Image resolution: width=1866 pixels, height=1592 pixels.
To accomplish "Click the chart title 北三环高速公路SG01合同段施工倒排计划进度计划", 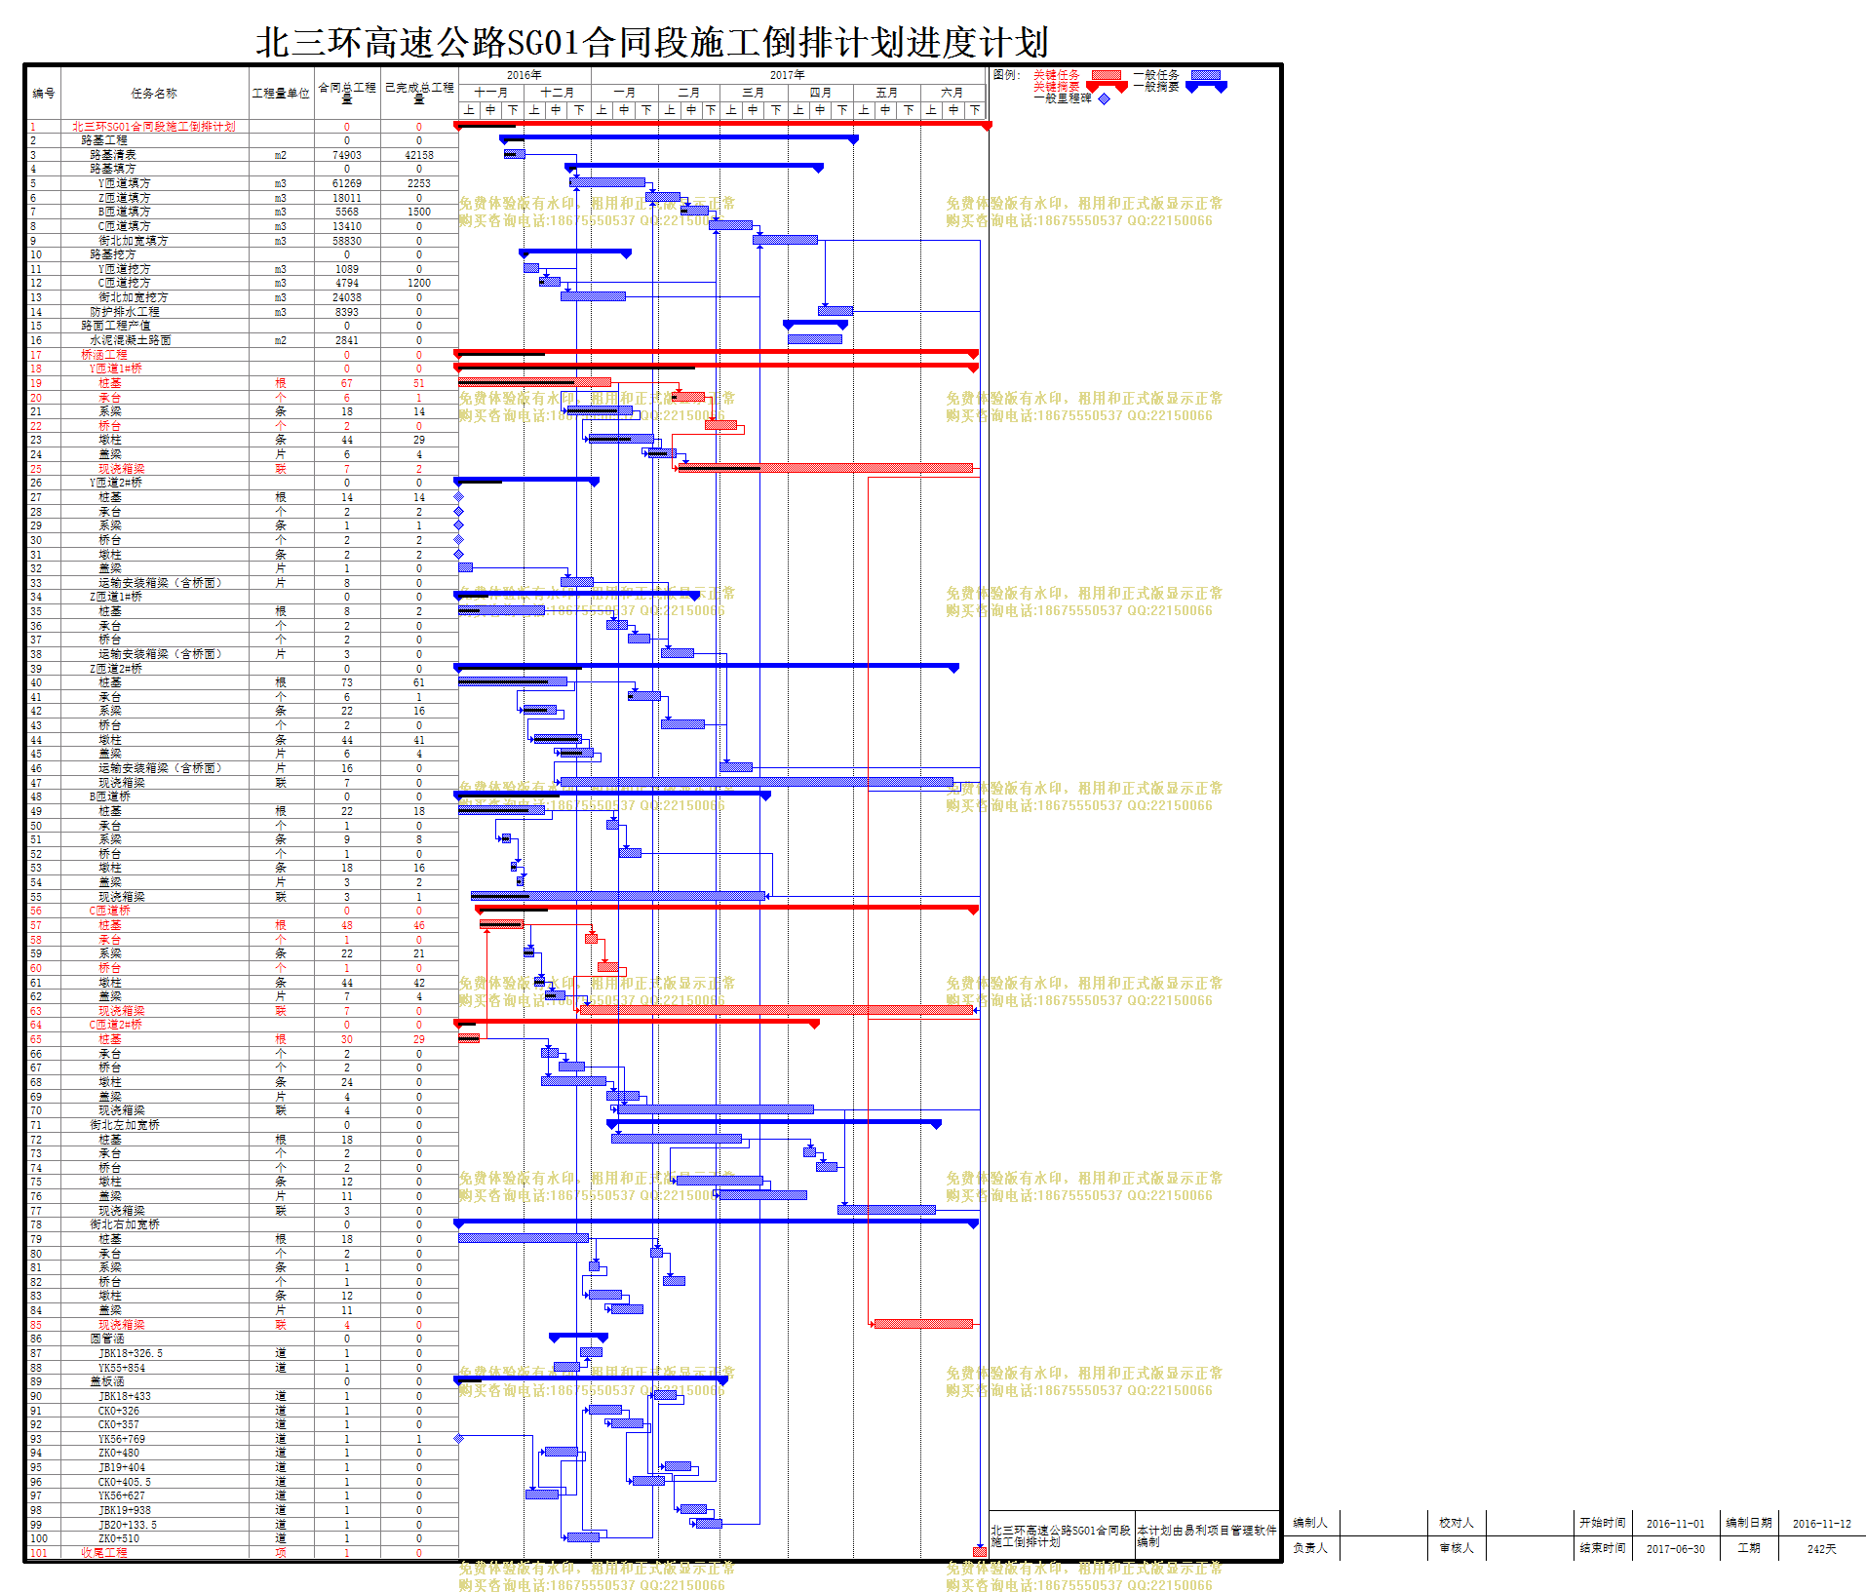I will [x=651, y=43].
